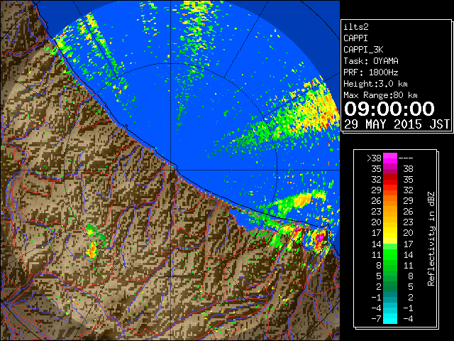Image resolution: width=454 pixels, height=341 pixels.
Task: Click the 'Reflectivity in dBZ' legend title
Action: [x=431, y=239]
